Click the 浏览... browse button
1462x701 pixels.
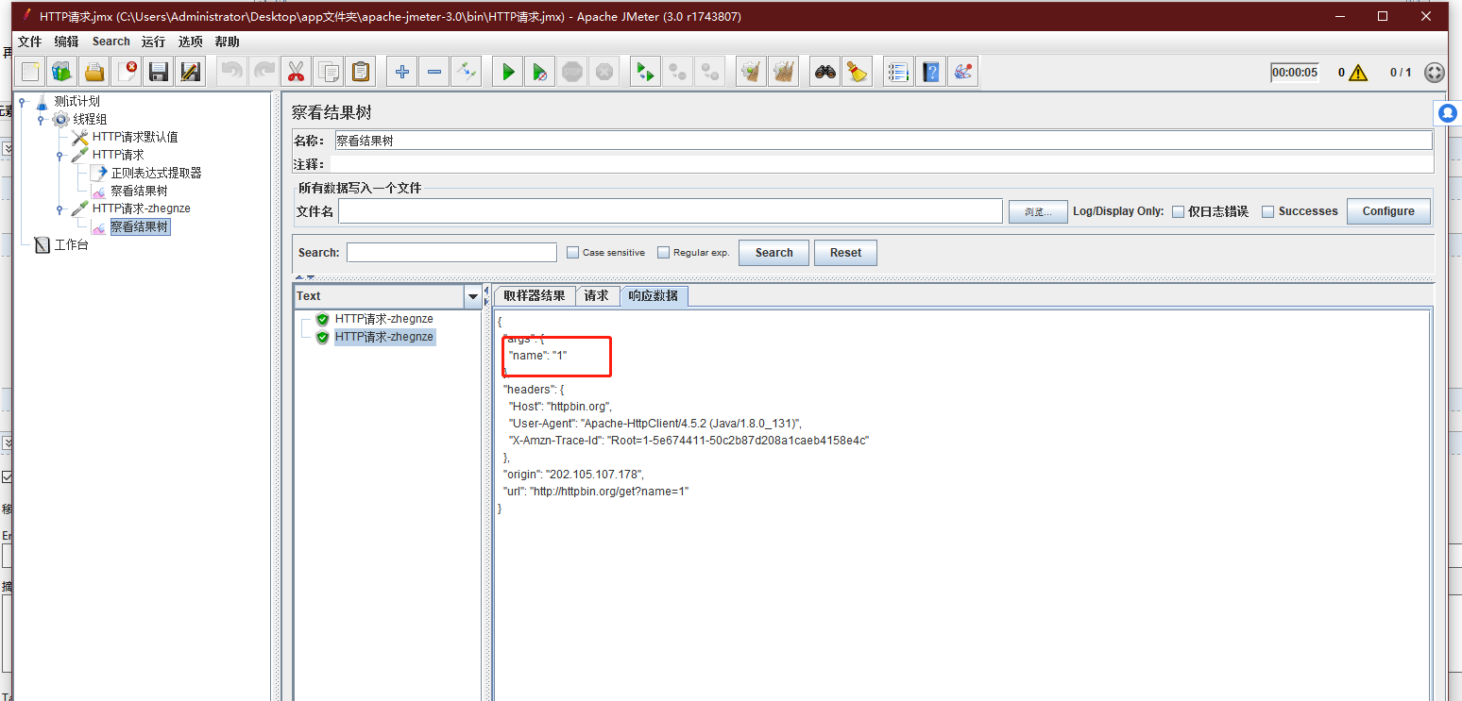pos(1038,211)
